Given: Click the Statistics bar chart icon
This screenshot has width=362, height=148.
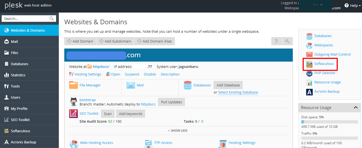Looking at the screenshot, I should coord(7,75).
